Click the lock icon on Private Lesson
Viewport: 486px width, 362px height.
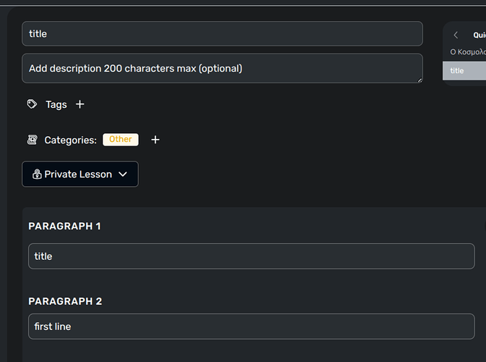[x=37, y=174]
